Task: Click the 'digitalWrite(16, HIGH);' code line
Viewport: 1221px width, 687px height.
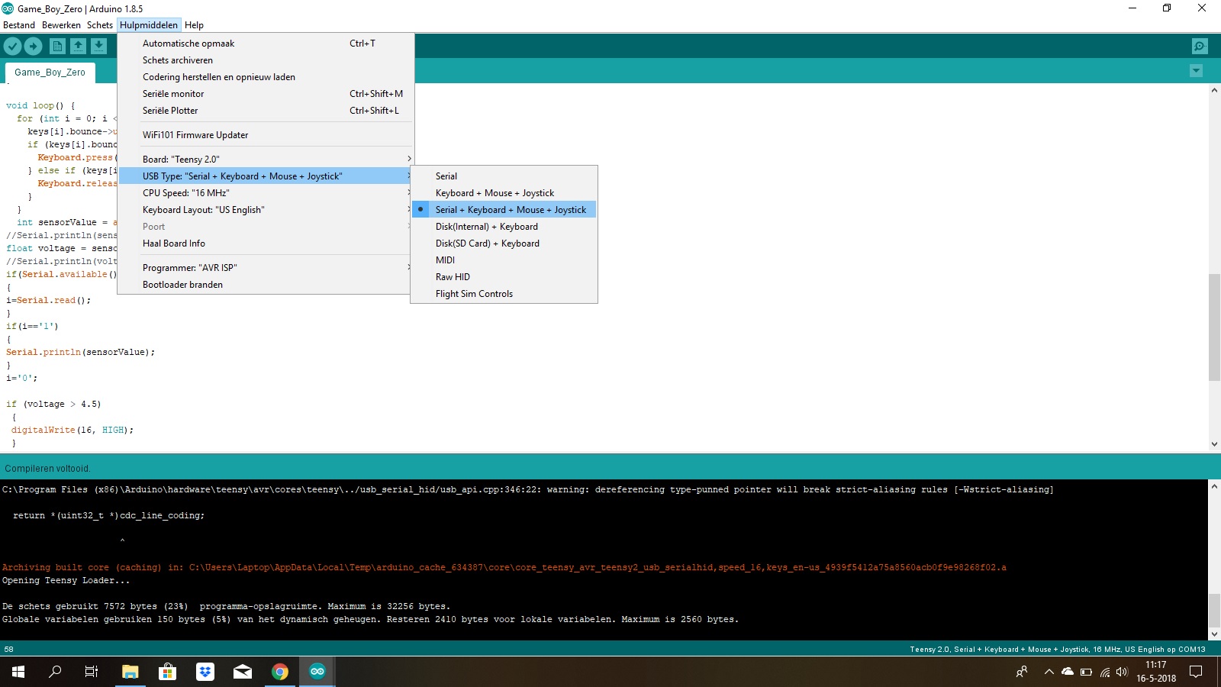Action: pyautogui.click(x=72, y=431)
